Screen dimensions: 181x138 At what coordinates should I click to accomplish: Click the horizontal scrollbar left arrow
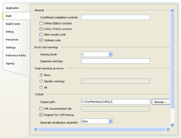coord(36,129)
